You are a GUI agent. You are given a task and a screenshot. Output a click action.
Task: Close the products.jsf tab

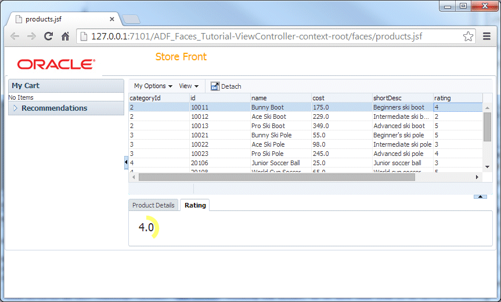(x=112, y=19)
